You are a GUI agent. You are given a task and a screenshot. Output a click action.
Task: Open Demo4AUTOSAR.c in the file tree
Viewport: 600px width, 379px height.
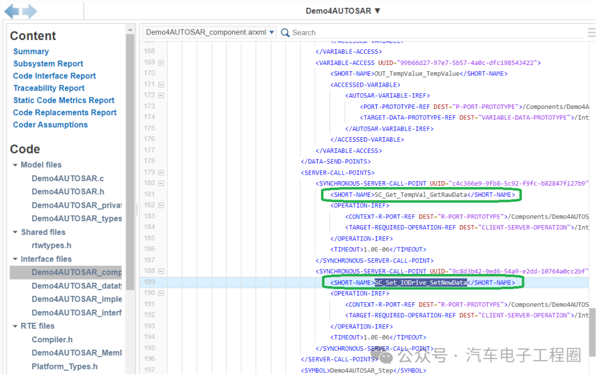coord(68,178)
